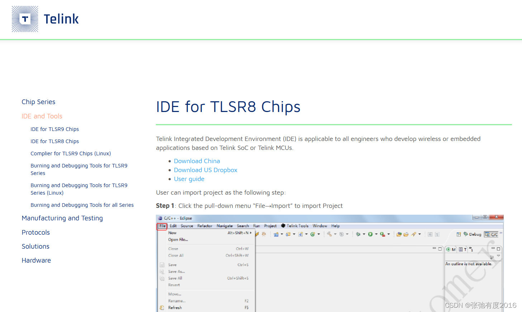The width and height of the screenshot is (522, 312).
Task: Choose Revert from the File menu
Action: tap(206, 285)
